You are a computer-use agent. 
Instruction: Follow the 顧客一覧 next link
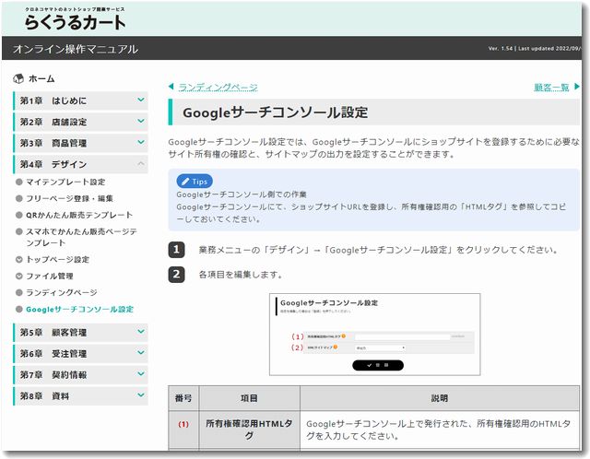pos(551,88)
